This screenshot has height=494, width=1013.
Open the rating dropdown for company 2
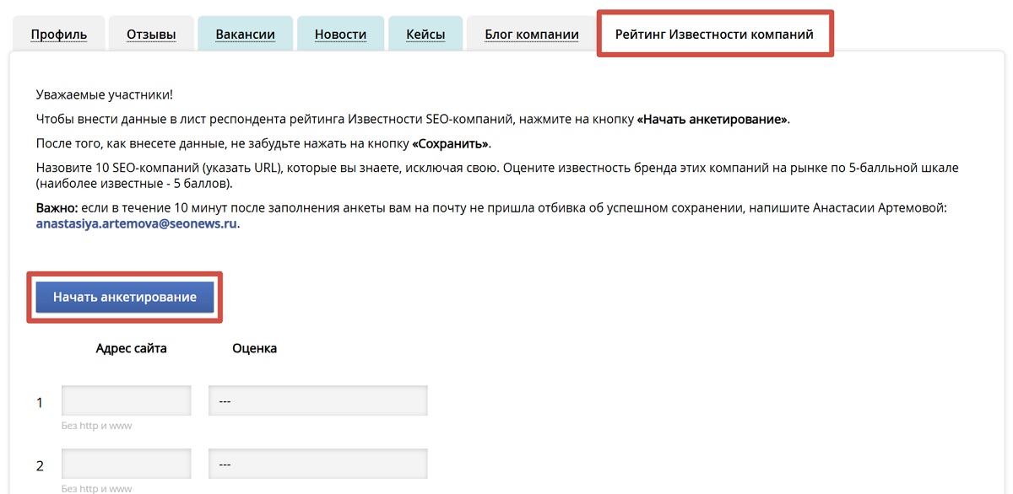(x=319, y=463)
